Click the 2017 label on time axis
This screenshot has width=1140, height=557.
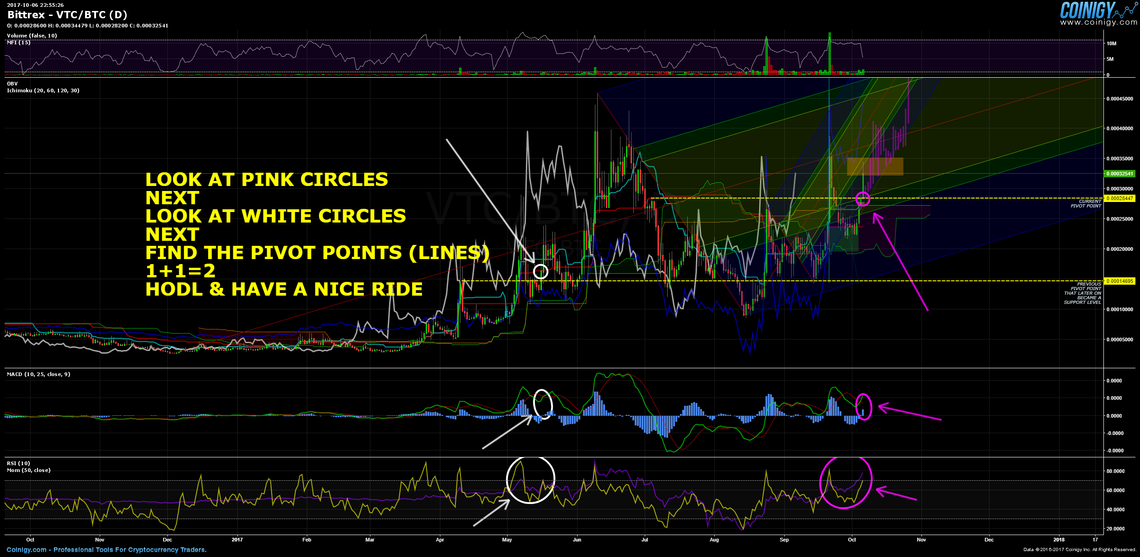(237, 540)
